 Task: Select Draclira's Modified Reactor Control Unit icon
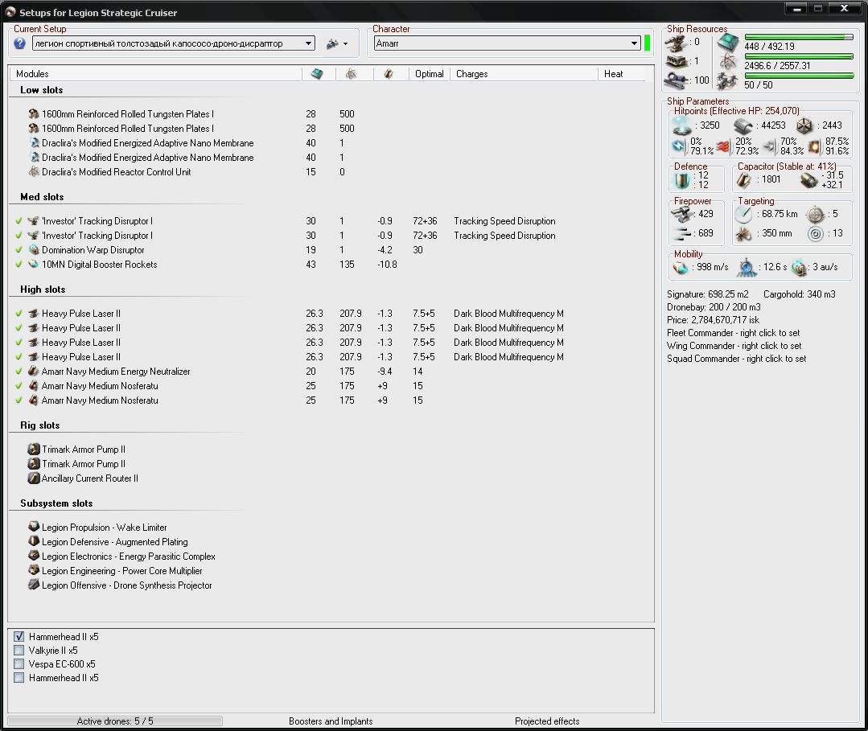point(34,171)
